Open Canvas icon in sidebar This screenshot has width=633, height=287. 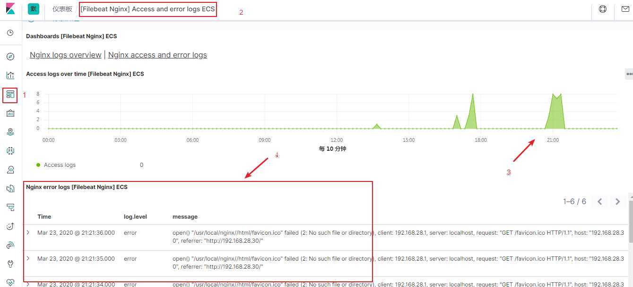click(10, 113)
